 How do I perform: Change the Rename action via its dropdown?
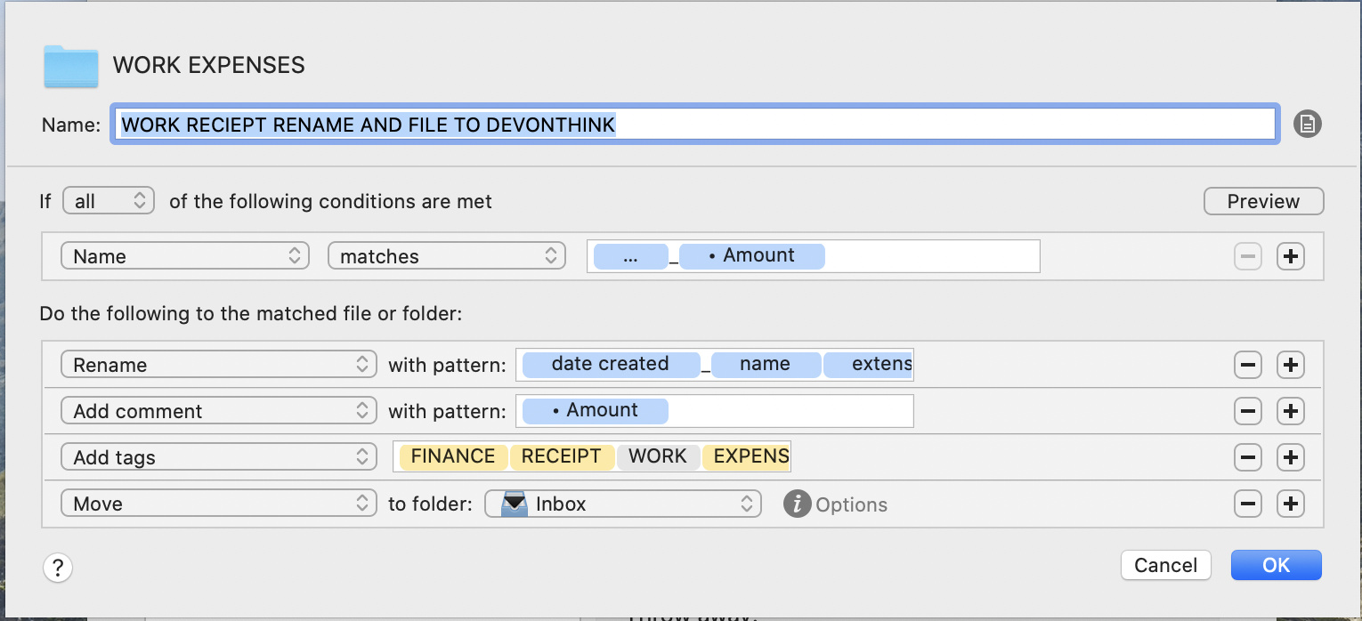coord(218,364)
